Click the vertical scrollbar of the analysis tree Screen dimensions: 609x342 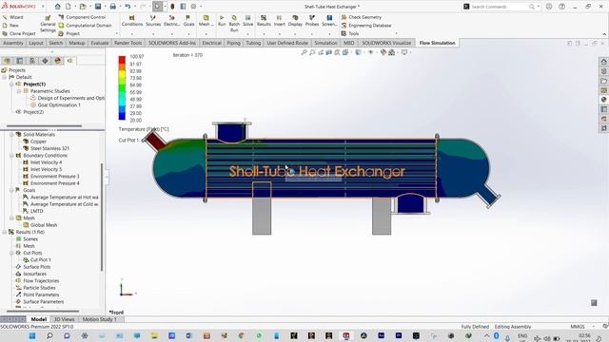(102, 218)
